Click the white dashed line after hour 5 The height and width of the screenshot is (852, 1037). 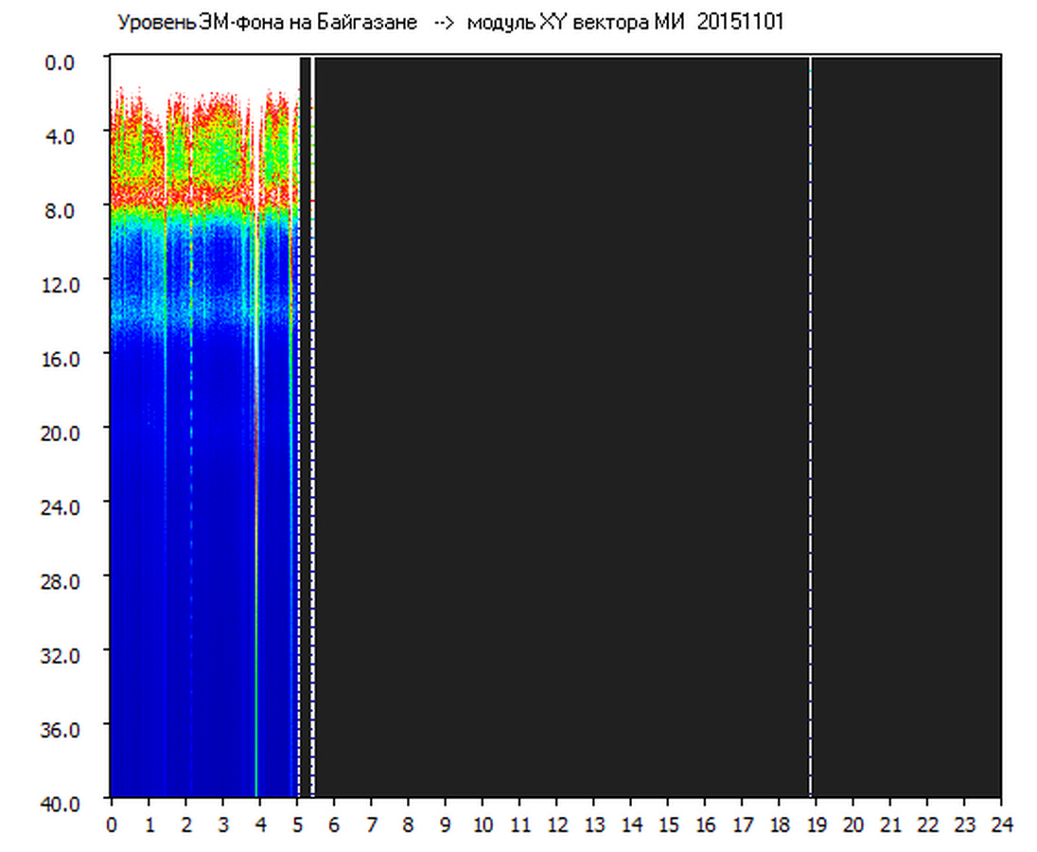click(313, 427)
